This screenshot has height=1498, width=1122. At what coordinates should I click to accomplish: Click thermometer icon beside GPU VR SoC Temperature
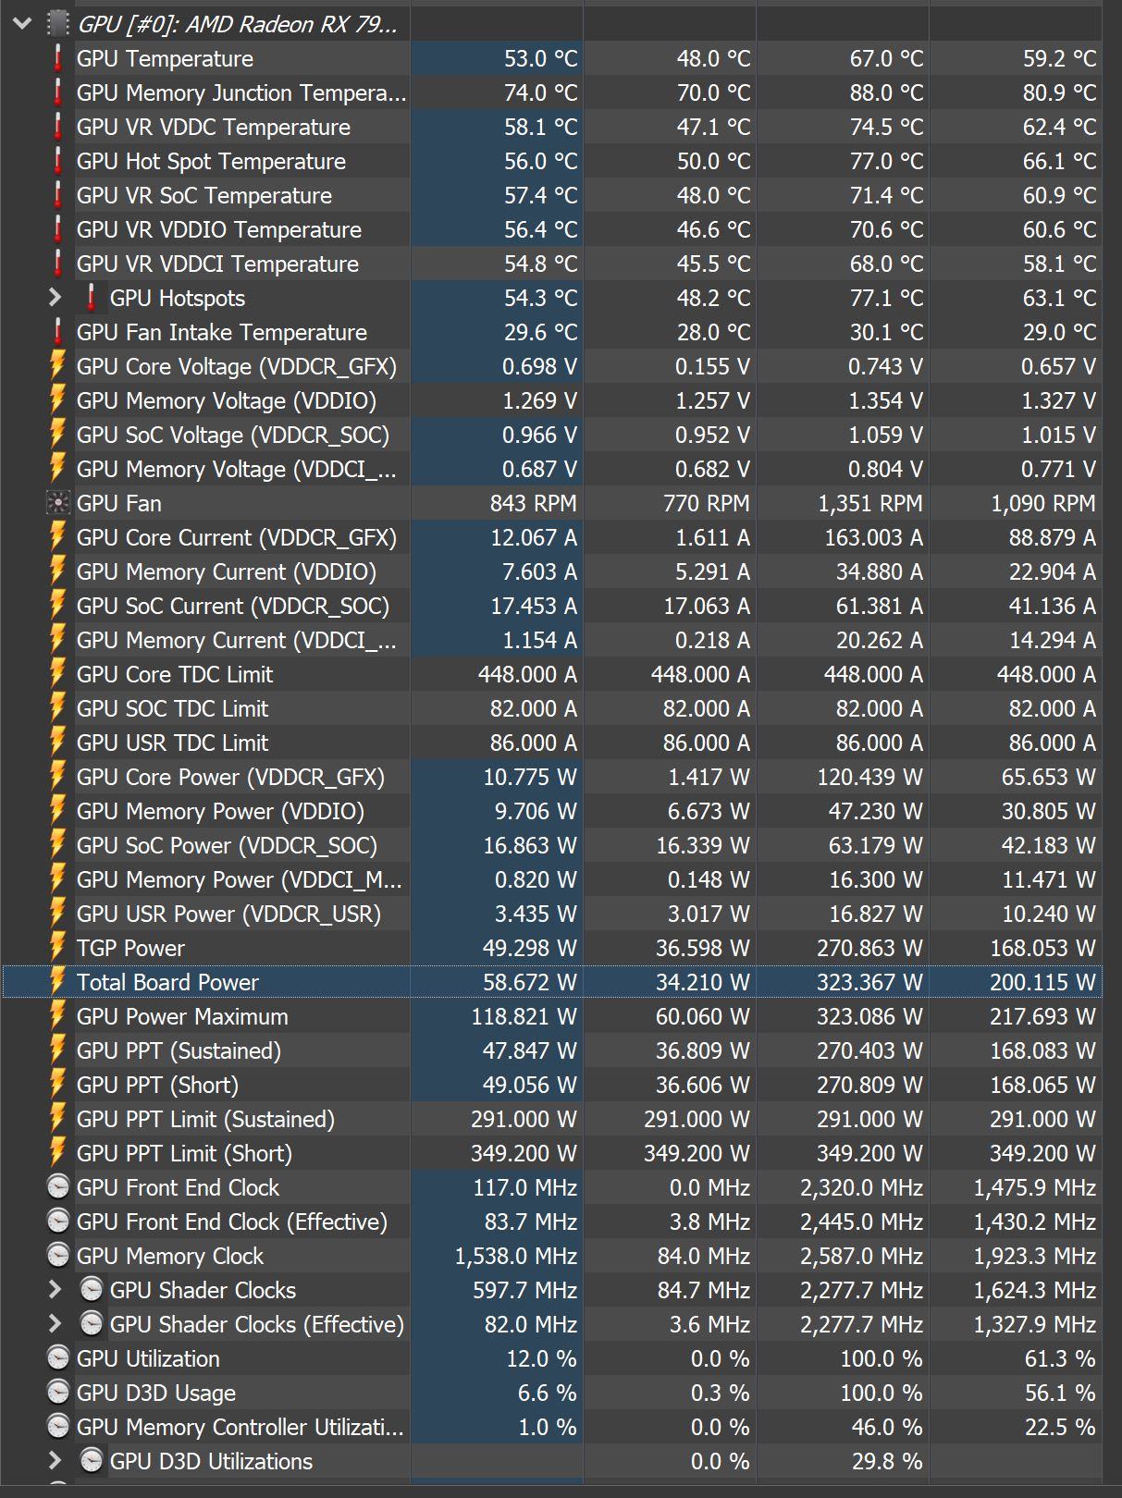pyautogui.click(x=57, y=195)
